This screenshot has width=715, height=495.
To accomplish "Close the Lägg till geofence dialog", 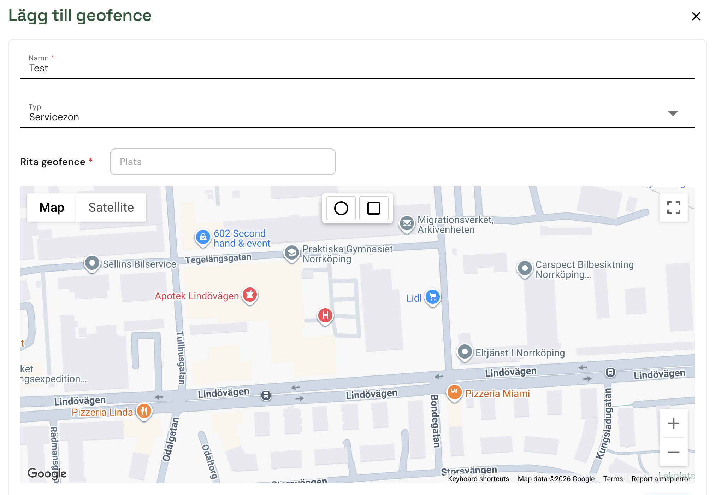I will (x=696, y=16).
